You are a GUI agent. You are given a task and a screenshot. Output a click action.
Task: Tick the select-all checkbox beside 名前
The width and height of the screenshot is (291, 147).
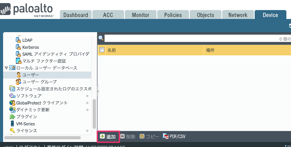(102, 50)
